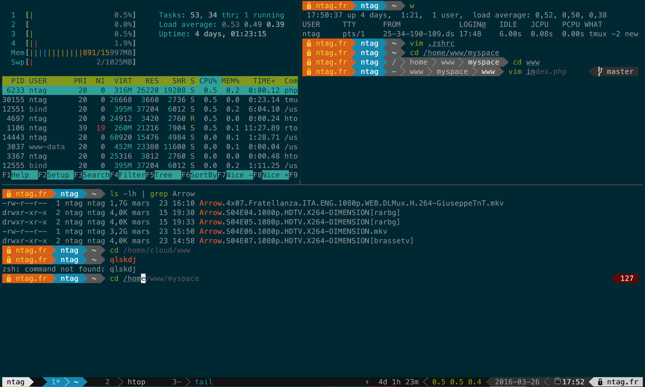The height and width of the screenshot is (387, 645).
Task: Click the arrow separator after the home breadcrumb
Action: tap(434, 62)
